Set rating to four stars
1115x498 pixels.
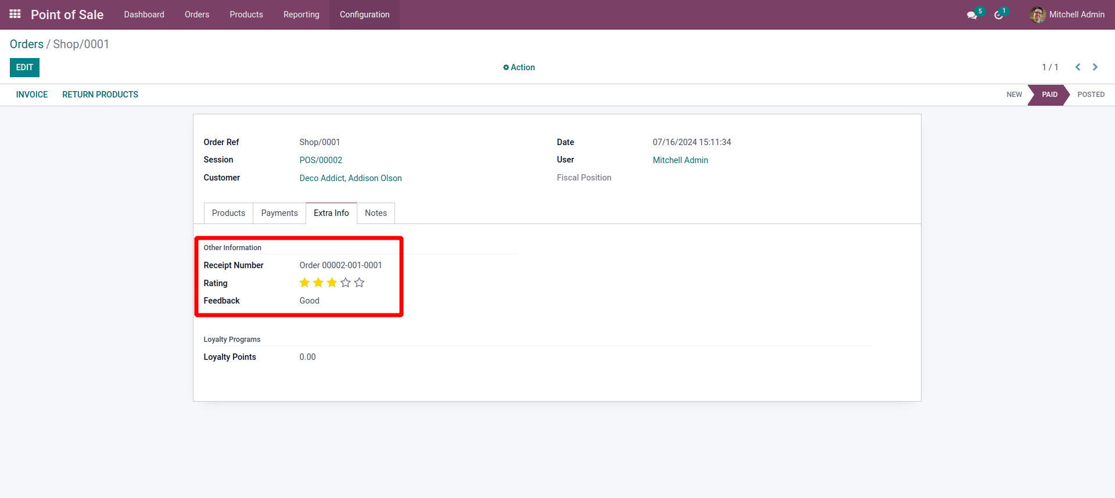coord(346,283)
